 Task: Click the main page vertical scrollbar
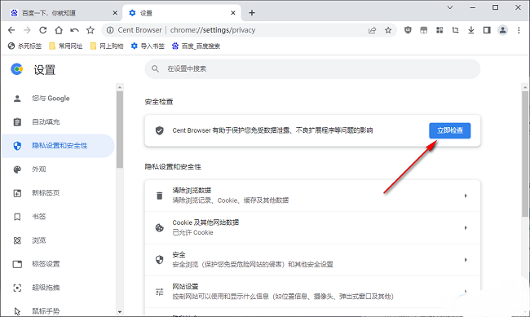click(x=525, y=154)
